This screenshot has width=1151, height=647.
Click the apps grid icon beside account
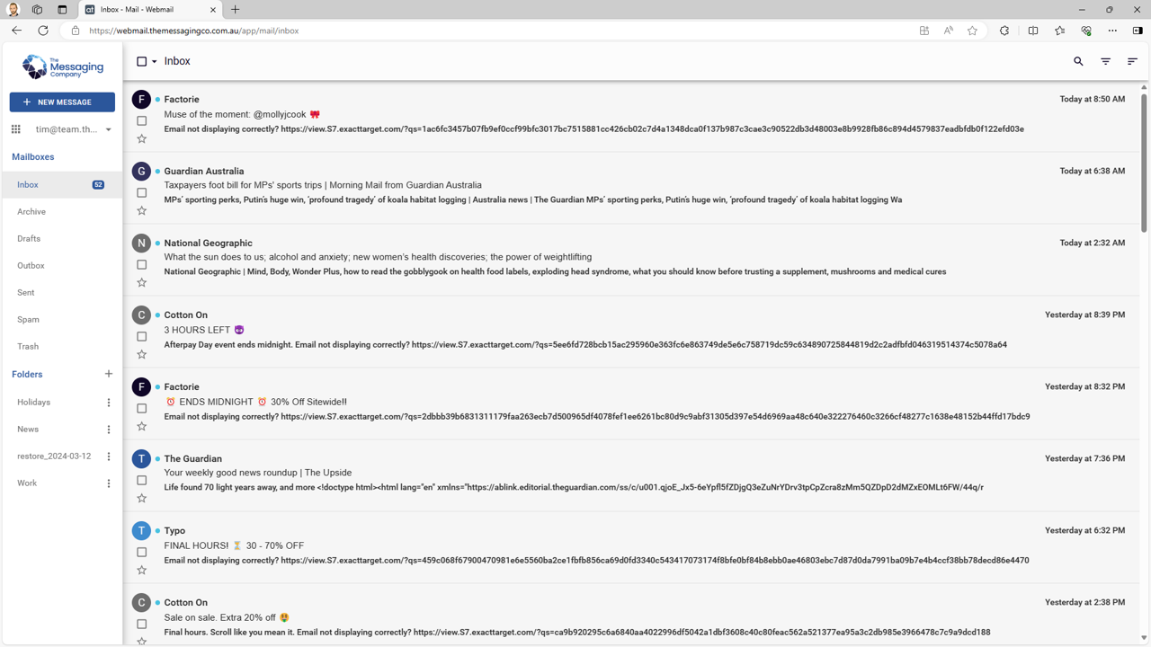tap(16, 129)
